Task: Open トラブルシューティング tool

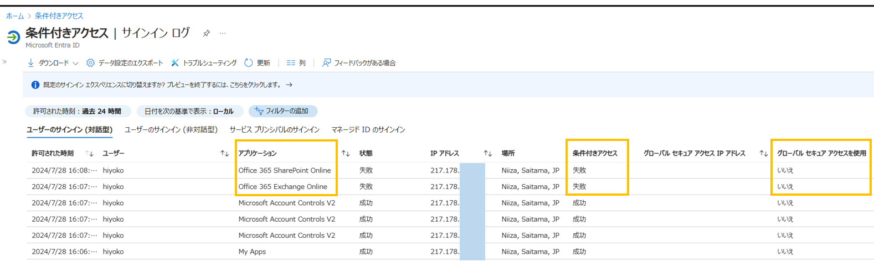Action: pyautogui.click(x=204, y=63)
